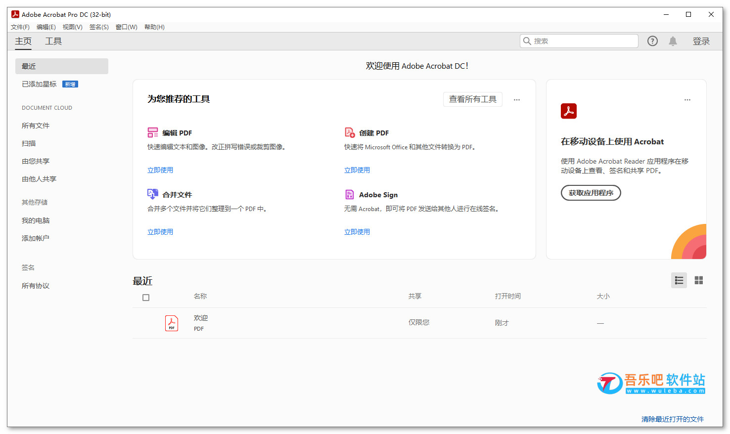Select 所有文件 in the sidebar
Viewport: 730px width, 434px height.
click(x=36, y=126)
